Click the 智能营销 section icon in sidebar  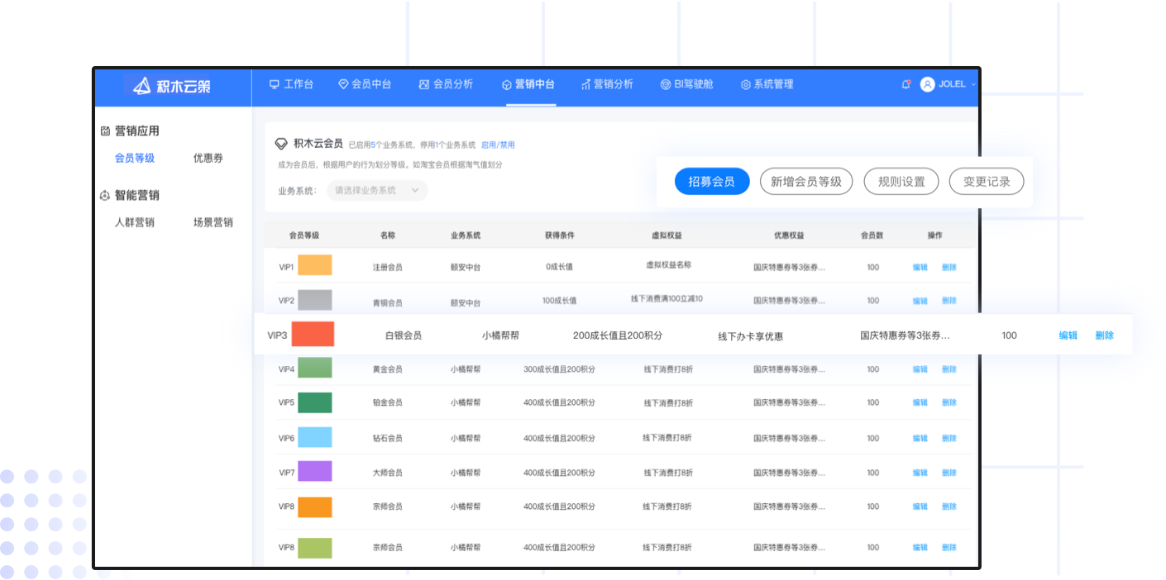point(105,196)
